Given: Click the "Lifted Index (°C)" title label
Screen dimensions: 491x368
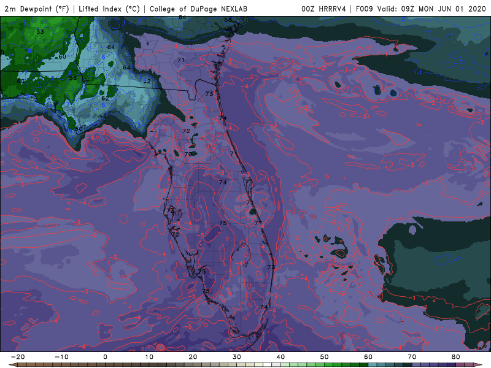Looking at the screenshot, I should [109, 9].
